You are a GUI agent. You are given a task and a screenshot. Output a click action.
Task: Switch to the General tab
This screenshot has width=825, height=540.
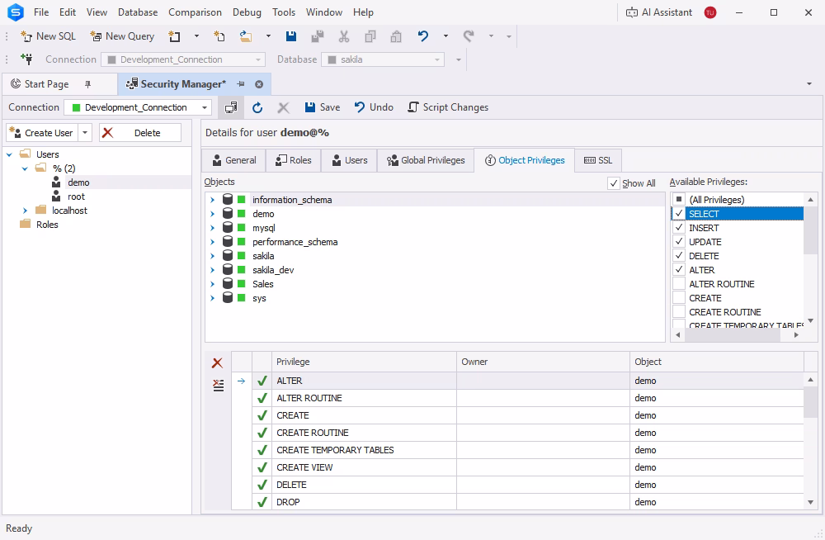click(x=233, y=160)
